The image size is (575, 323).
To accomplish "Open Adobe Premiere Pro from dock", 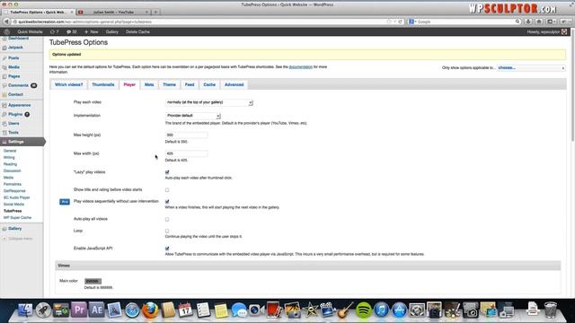I will pyautogui.click(x=79, y=310).
